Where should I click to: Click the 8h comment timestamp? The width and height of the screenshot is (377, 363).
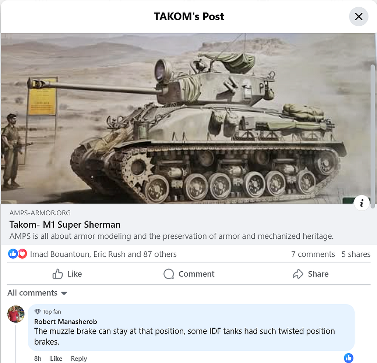(x=38, y=359)
